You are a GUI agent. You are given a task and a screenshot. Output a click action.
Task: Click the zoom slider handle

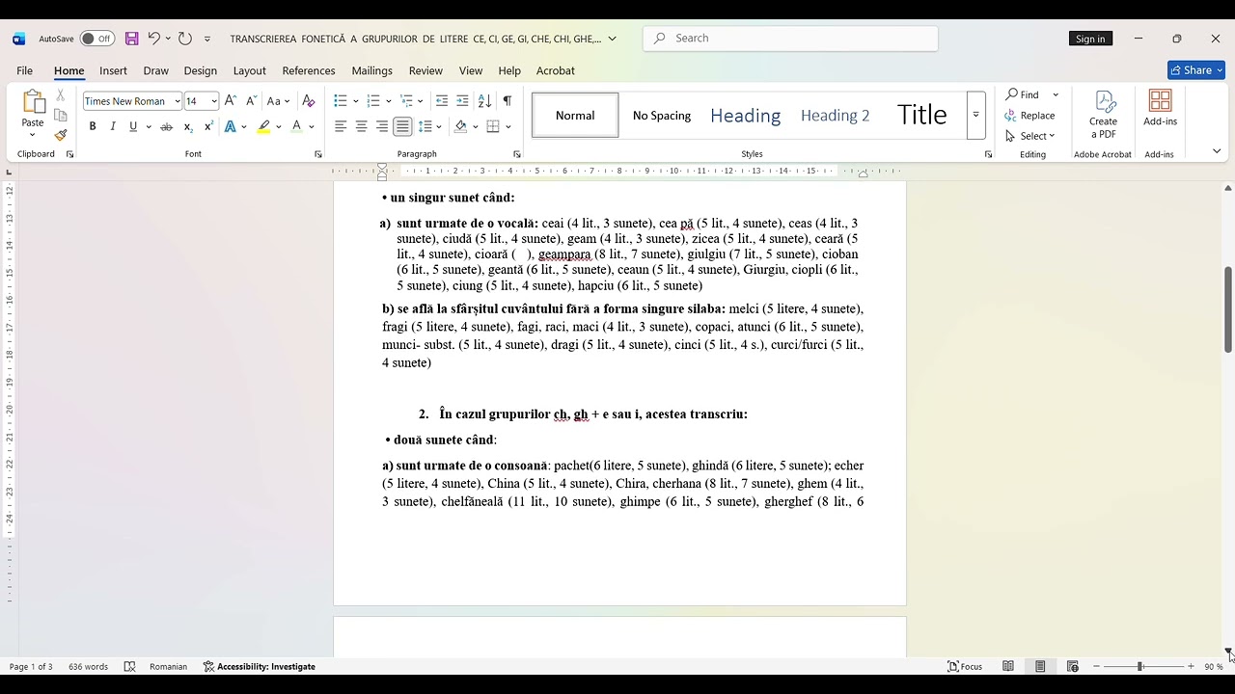1140,666
